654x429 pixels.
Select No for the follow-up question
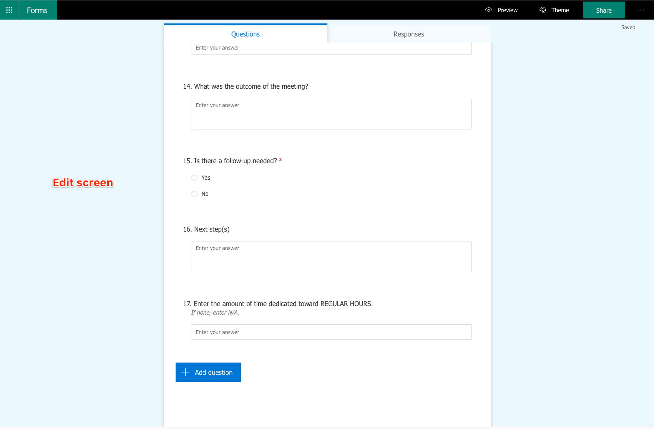194,194
